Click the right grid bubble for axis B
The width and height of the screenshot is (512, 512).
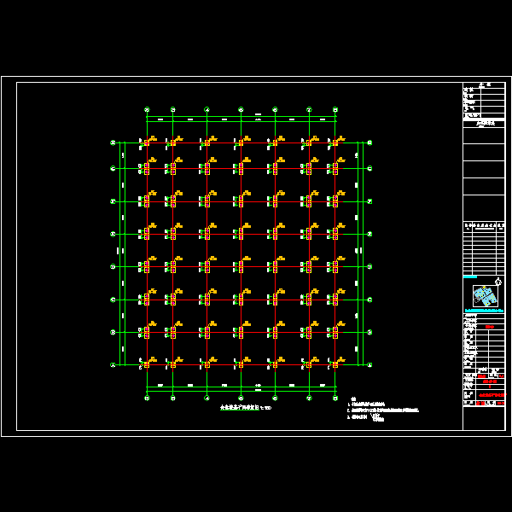(369, 333)
